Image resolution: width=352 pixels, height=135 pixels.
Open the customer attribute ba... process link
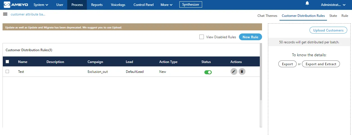pos(28,14)
